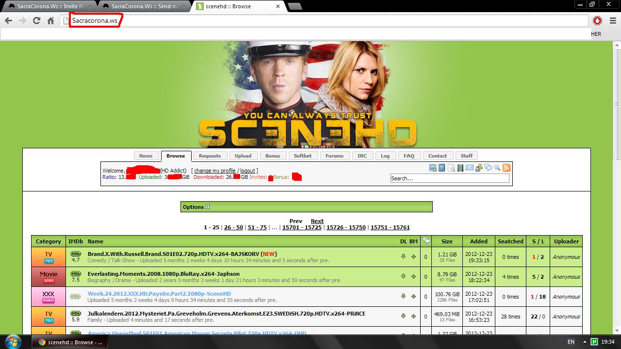Screen dimensions: 621x349
Task: Expand the Options panel plus box
Action: click(x=207, y=207)
